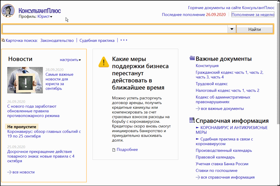
Task: Click the vertical scrollbar on the right edge
Action: pos(278,64)
